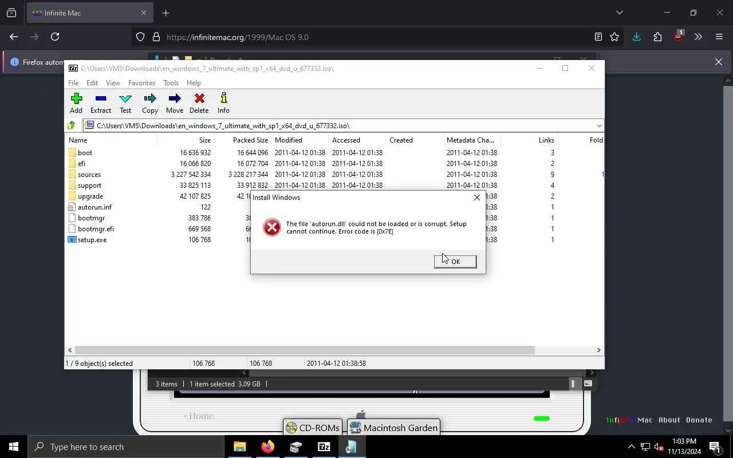This screenshot has width=733, height=458.
Task: Open the Donate link on Infinite Mac
Action: coord(699,420)
